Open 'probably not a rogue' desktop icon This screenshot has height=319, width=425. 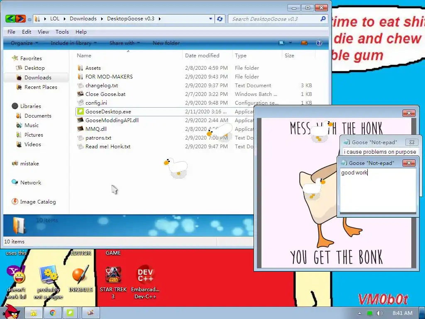pyautogui.click(x=48, y=282)
